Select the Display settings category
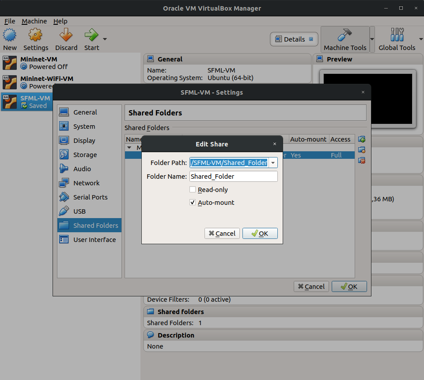Screen dimensions: 424x380 point(84,141)
